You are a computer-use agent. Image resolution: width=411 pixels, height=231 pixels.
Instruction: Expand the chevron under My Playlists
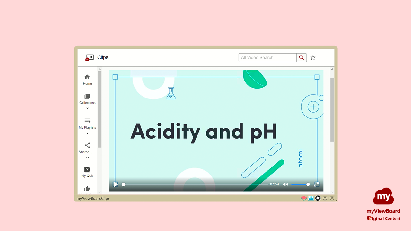point(87,133)
